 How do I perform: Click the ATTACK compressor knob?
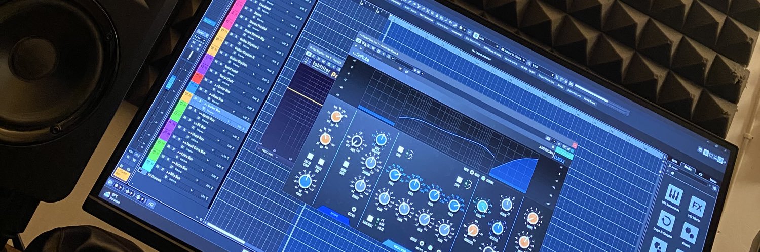coord(507,205)
